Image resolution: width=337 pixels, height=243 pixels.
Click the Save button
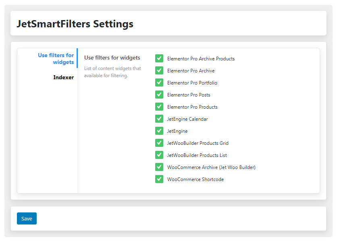point(27,218)
